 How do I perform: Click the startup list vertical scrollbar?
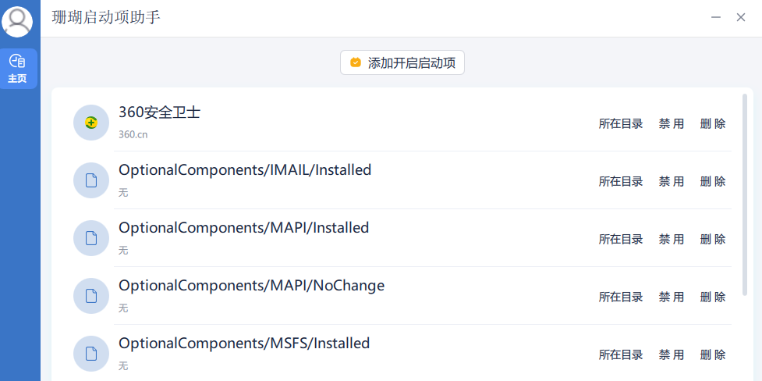click(x=745, y=194)
